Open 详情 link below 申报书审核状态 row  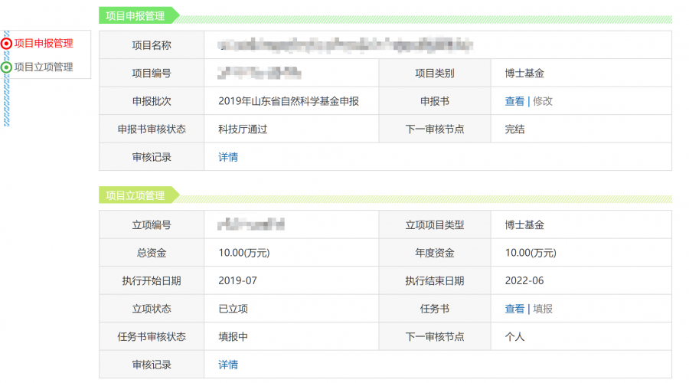[228, 157]
